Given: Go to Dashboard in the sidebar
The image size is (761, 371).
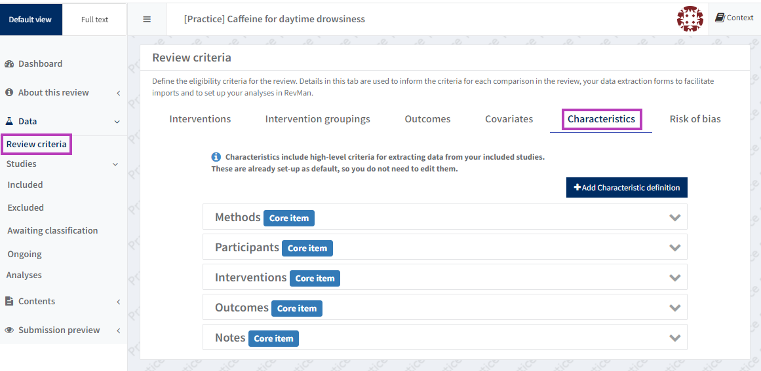Looking at the screenshot, I should (x=39, y=63).
